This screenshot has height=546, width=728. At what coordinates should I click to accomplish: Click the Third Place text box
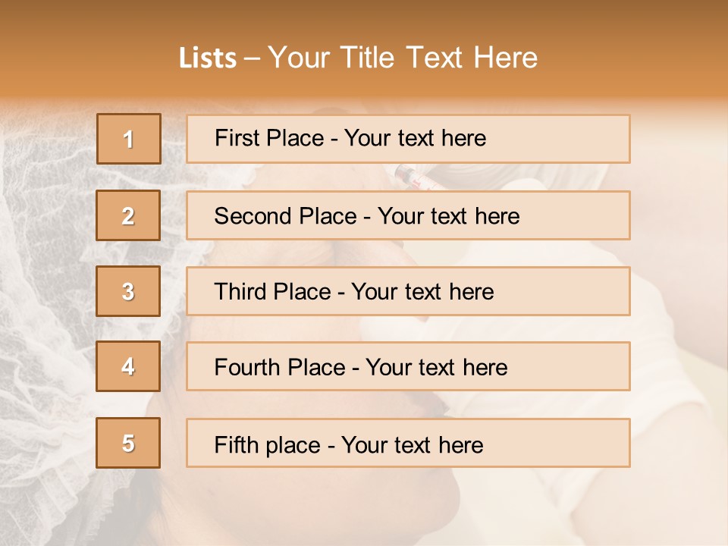point(408,291)
